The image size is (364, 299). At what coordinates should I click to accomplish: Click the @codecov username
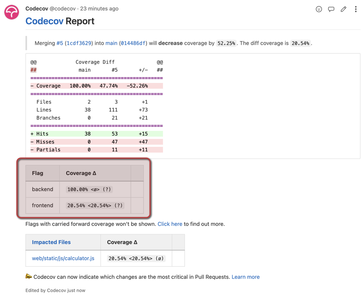click(x=63, y=8)
